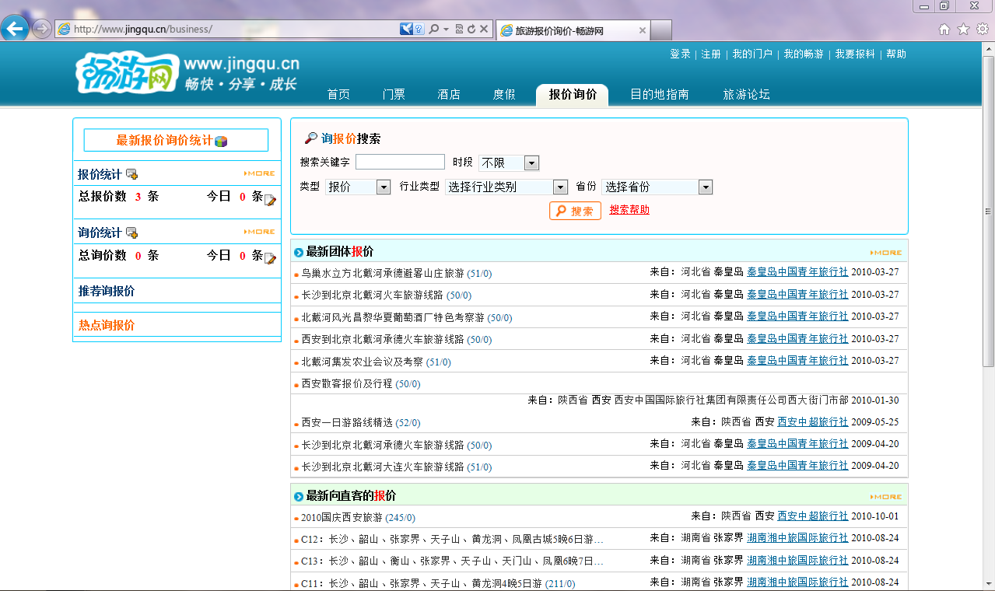Go to the 酒店 nav tab
The width and height of the screenshot is (995, 591).
[449, 94]
